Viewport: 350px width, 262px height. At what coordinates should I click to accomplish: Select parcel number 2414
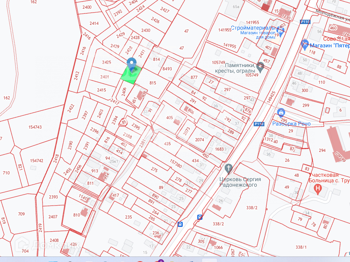pyautogui.click(x=94, y=23)
